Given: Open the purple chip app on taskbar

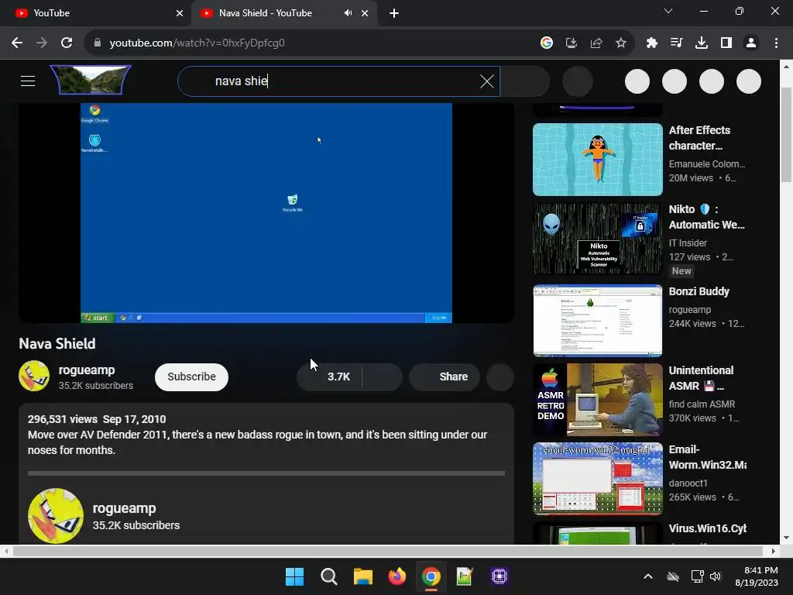Looking at the screenshot, I should coord(499,576).
